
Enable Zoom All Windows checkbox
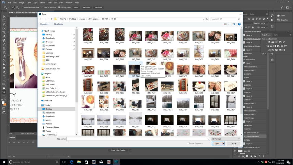[x=42, y=8]
